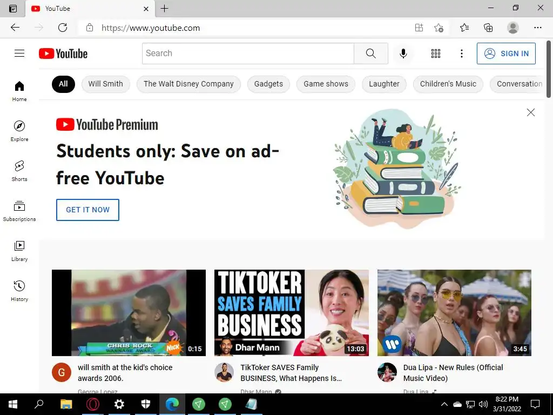The width and height of the screenshot is (553, 415).
Task: Click the search magnifier button
Action: (x=370, y=53)
